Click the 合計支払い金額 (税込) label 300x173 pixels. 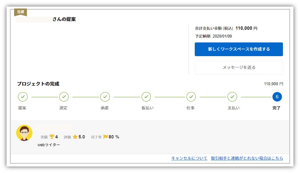point(214,28)
